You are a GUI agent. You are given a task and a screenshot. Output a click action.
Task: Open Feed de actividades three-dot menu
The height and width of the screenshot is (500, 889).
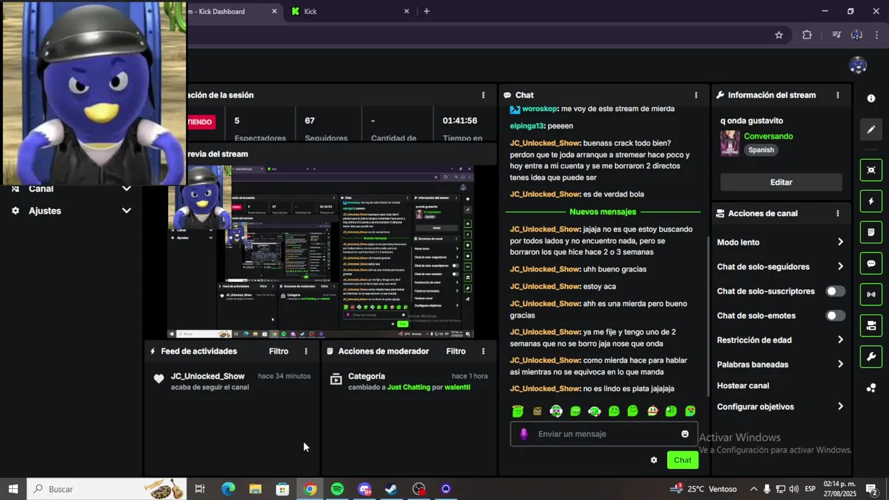[x=306, y=351]
